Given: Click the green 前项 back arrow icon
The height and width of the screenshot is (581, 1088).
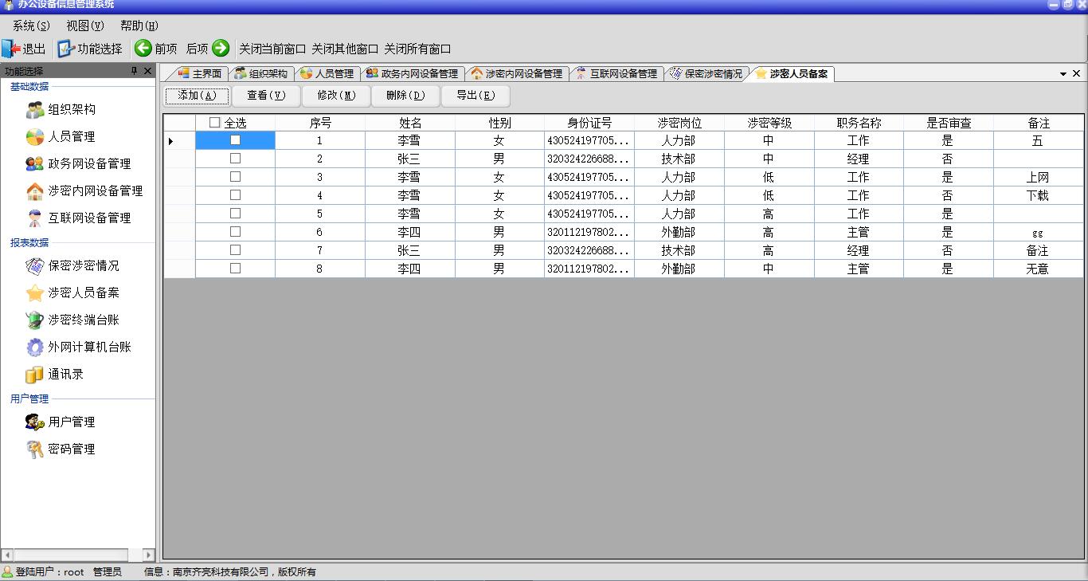Looking at the screenshot, I should coord(143,49).
